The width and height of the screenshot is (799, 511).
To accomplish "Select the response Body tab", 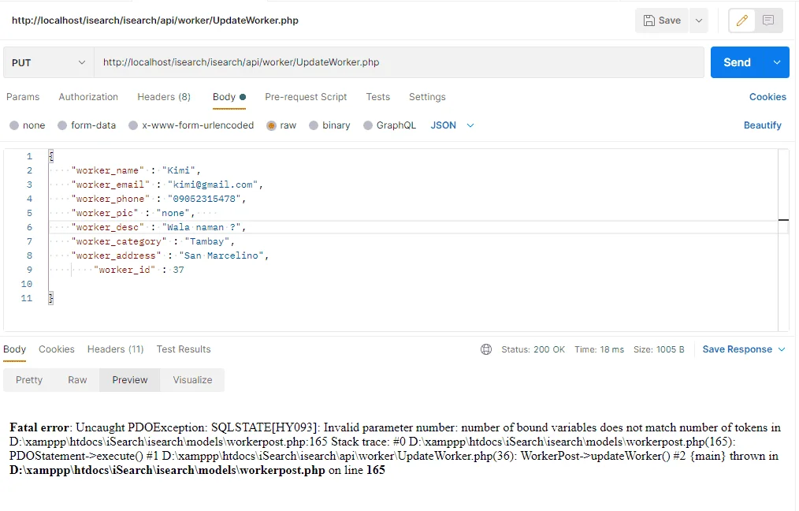I will (14, 349).
